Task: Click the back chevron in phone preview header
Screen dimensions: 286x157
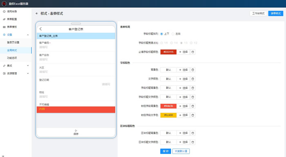Action: [41, 29]
